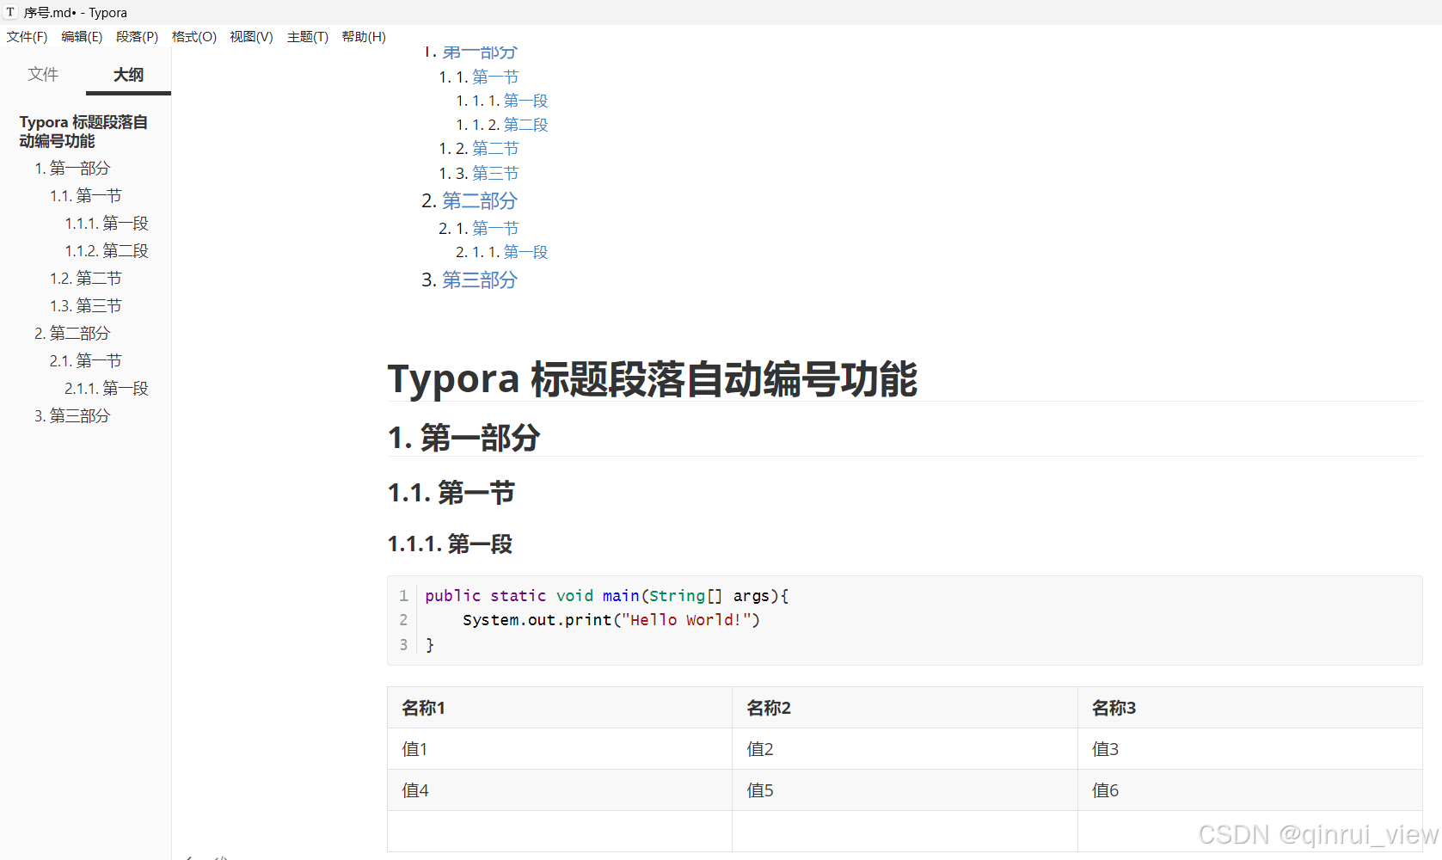The width and height of the screenshot is (1442, 860).
Task: Click table cell 值4
Action: (560, 790)
